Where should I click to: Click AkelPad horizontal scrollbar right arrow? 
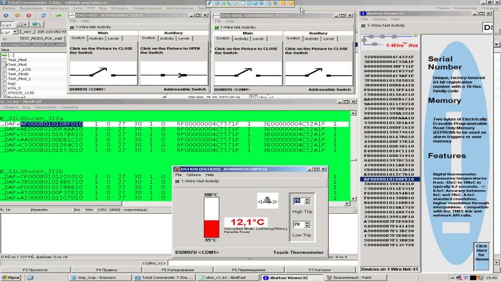coord(347,204)
